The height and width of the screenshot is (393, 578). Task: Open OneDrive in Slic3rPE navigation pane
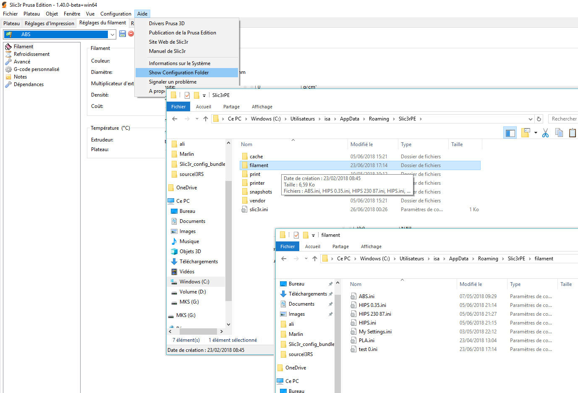click(x=186, y=188)
